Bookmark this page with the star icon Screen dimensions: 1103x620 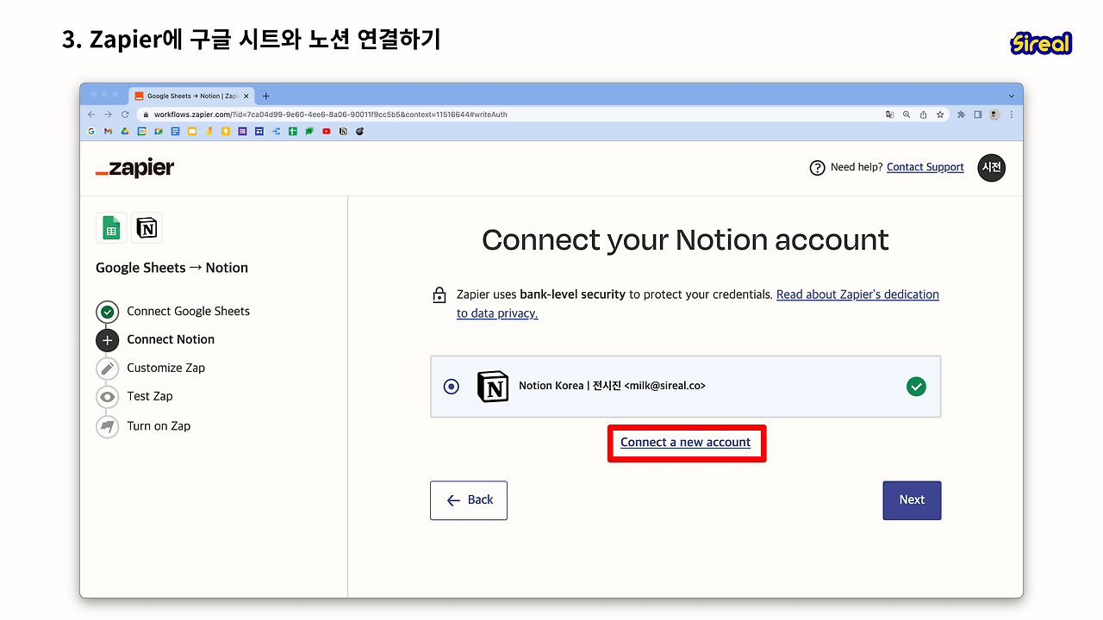[x=940, y=115]
